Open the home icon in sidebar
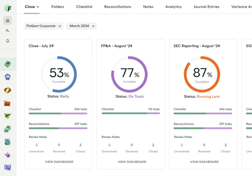 pyautogui.click(x=7, y=21)
